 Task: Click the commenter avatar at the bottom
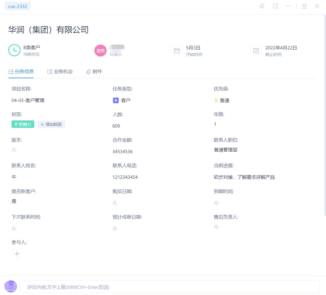pos(11,286)
